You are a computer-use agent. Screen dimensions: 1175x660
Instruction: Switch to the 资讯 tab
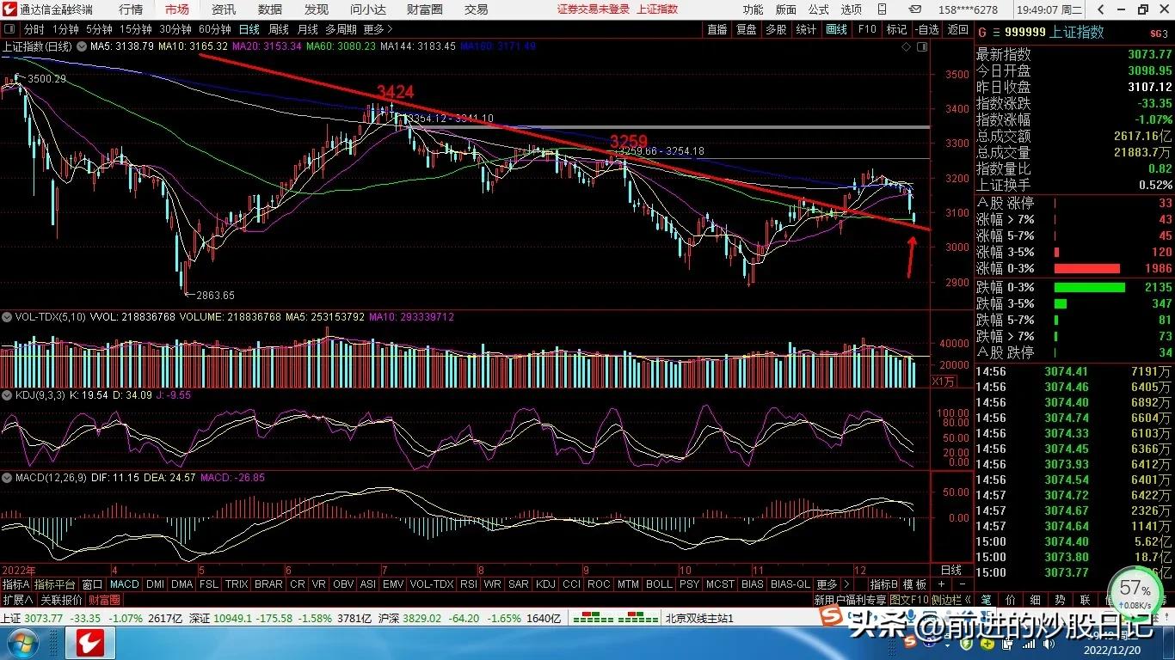tap(224, 9)
